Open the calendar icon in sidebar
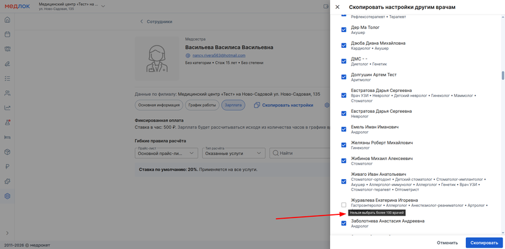Screen dimensions: 505x249 pos(7,35)
